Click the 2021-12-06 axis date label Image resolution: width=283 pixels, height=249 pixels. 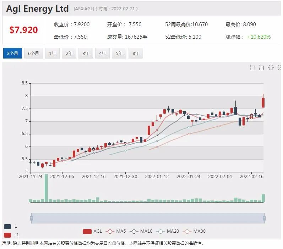(x=62, y=176)
